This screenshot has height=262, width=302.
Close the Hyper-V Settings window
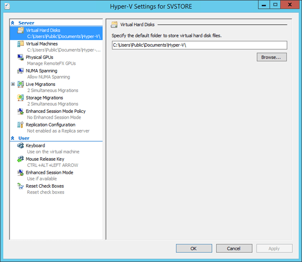pos(289,5)
